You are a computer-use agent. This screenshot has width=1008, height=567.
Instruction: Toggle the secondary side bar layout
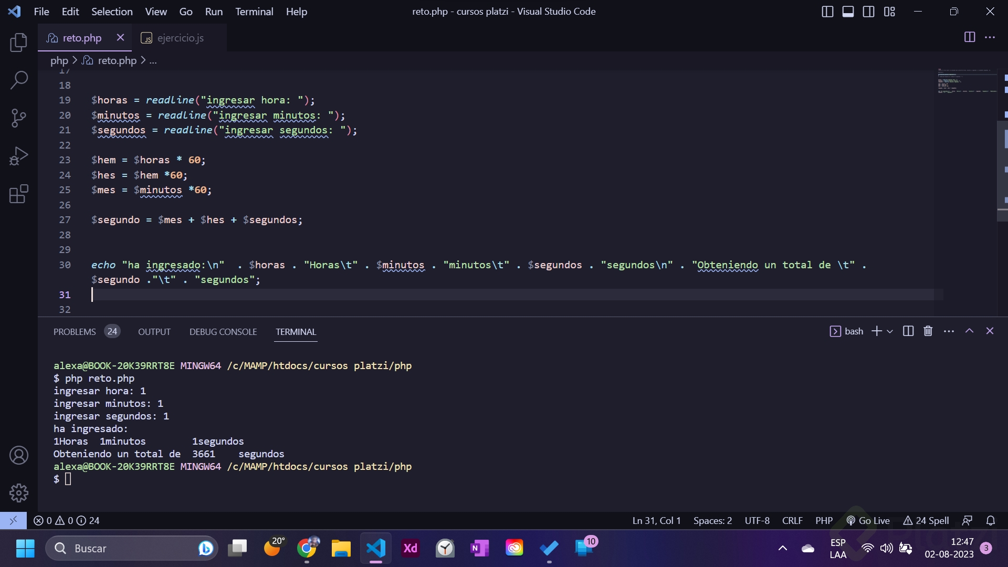click(x=869, y=12)
